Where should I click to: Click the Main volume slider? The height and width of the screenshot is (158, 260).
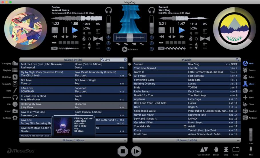[251, 135]
